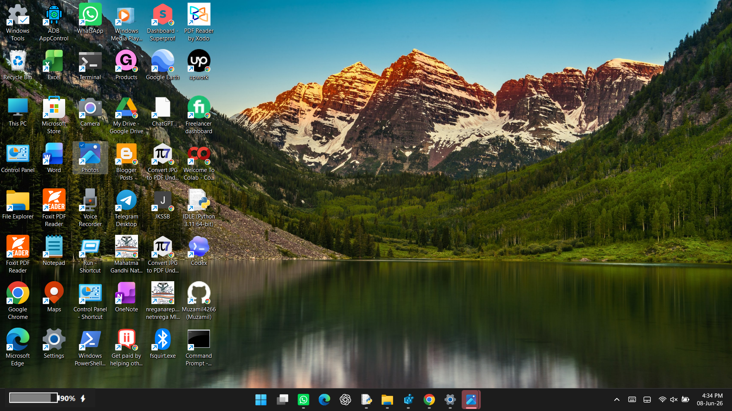Select the Windows PowerShell desktop shortcut
The width and height of the screenshot is (732, 411).
point(90,348)
